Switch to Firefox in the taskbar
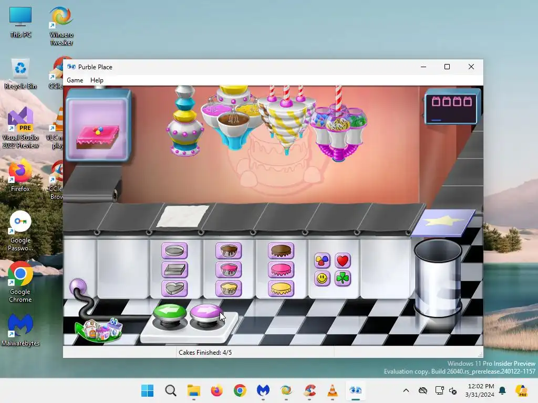538x403 pixels. pyautogui.click(x=217, y=390)
